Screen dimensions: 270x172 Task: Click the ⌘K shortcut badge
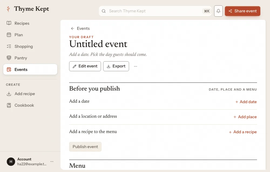pos(207,11)
